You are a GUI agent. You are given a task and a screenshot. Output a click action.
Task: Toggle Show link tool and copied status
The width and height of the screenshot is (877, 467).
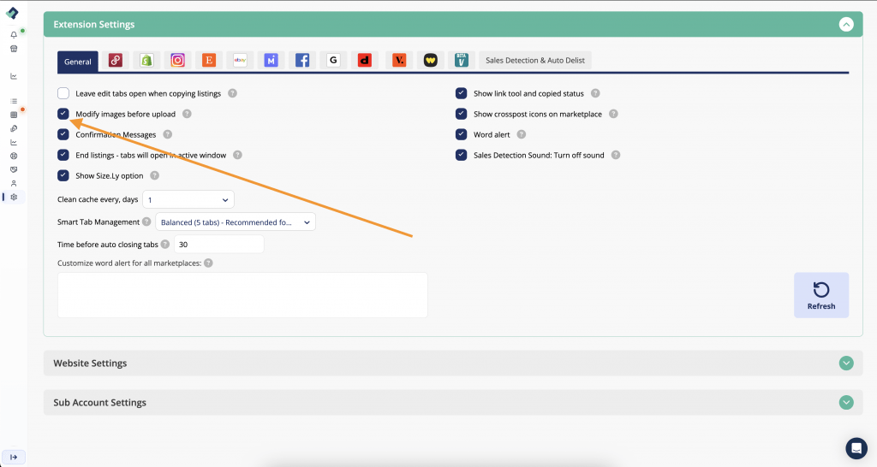[x=461, y=93]
